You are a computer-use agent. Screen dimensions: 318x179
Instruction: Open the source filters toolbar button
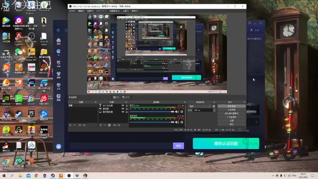(126, 97)
